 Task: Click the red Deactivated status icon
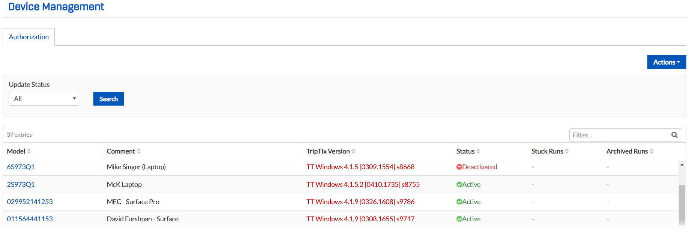(459, 167)
